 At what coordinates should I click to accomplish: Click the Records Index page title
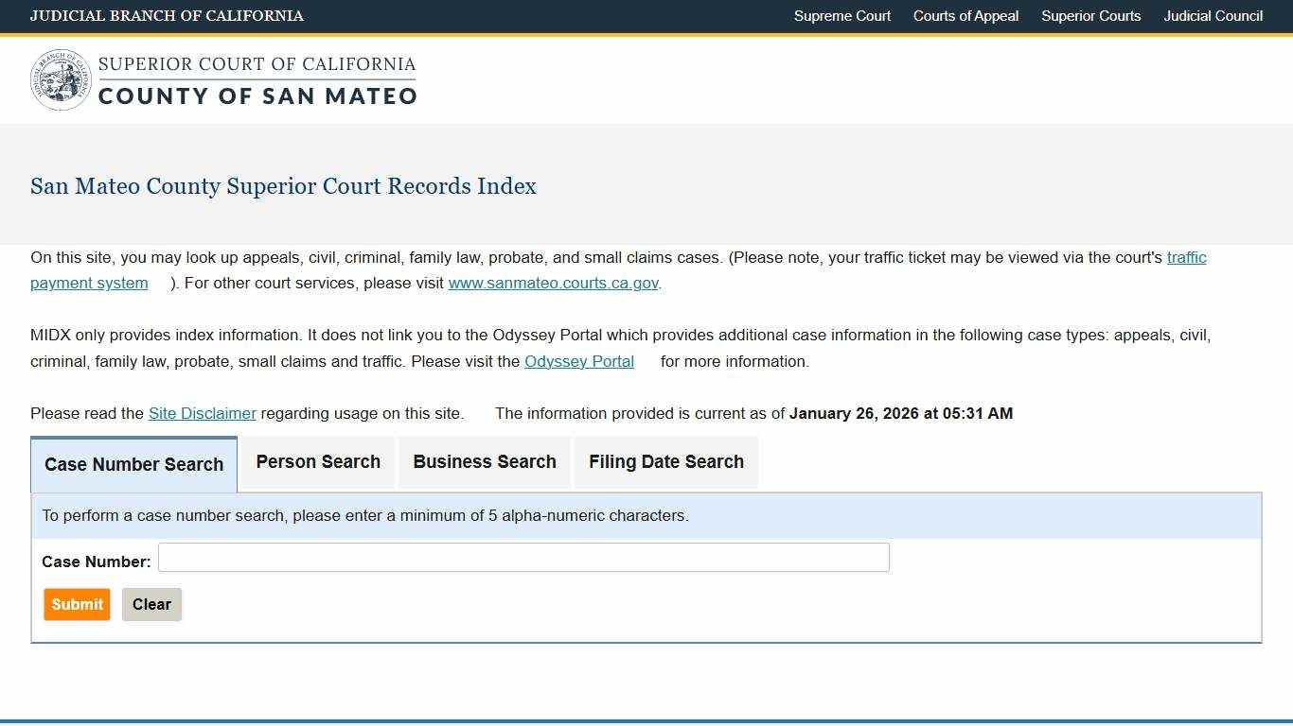(x=283, y=186)
